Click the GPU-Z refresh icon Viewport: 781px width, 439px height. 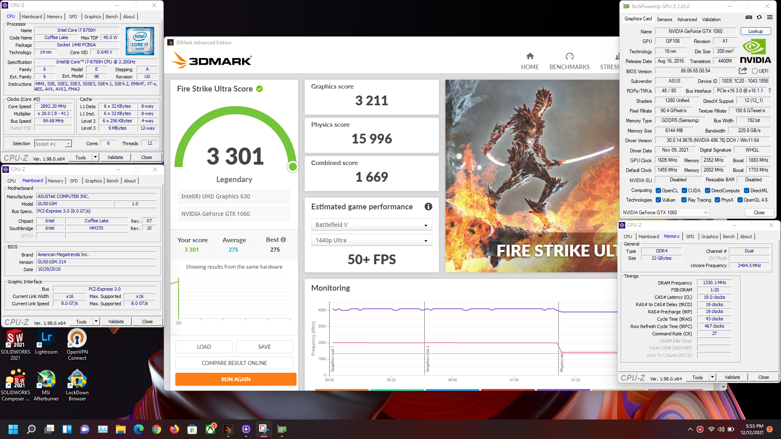759,17
